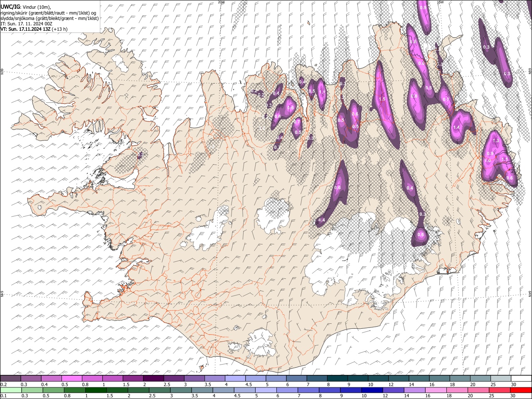
Task: Pick the pale green 0.1 swatch, rain scale
Action: (x=10, y=390)
